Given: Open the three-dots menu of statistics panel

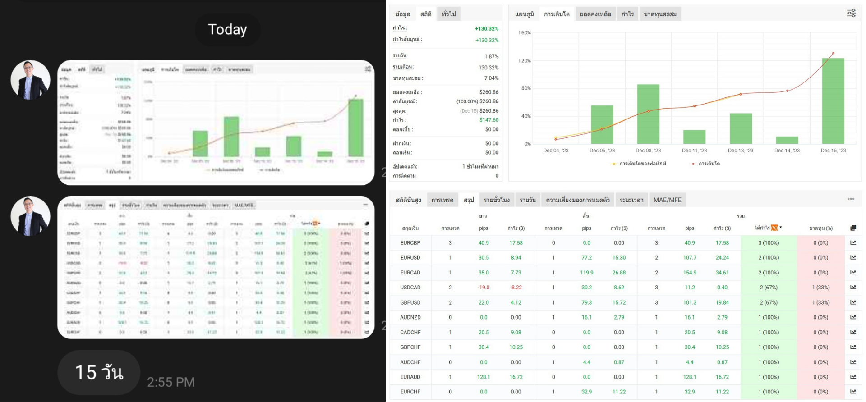Looking at the screenshot, I should [x=851, y=199].
